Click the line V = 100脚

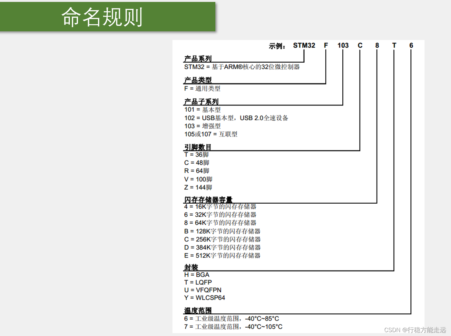[x=198, y=179]
